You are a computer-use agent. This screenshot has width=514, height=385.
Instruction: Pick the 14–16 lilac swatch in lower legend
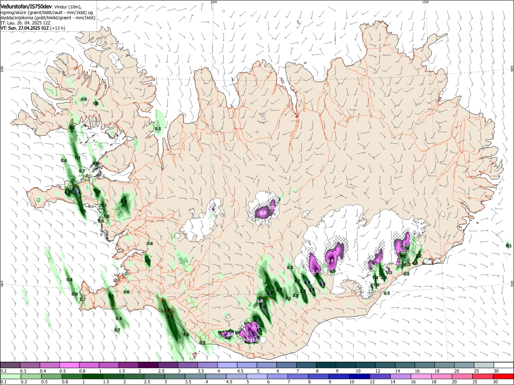tap(401, 377)
